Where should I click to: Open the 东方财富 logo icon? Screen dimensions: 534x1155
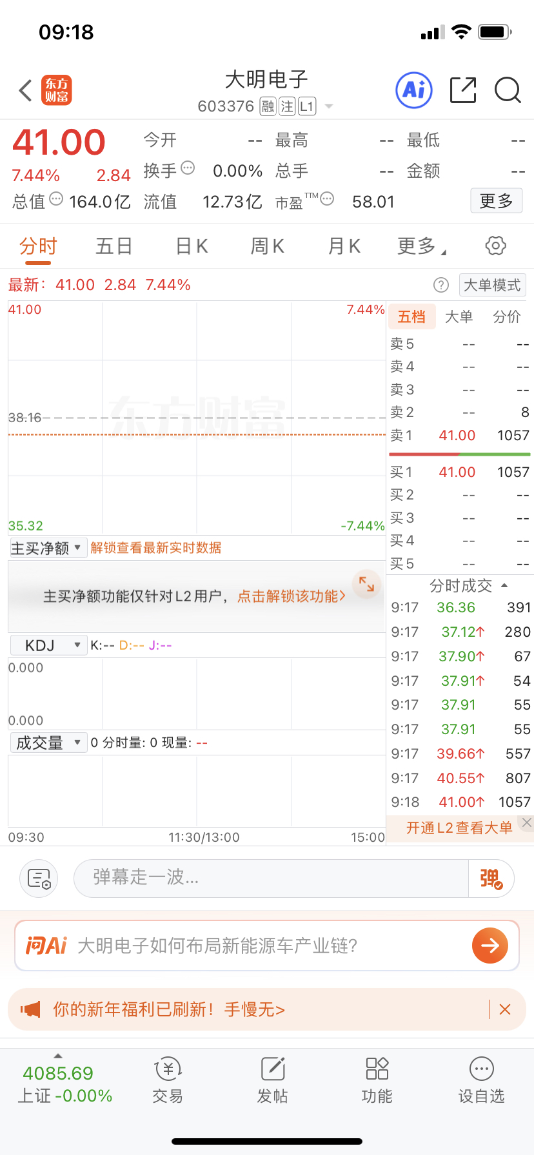click(57, 90)
